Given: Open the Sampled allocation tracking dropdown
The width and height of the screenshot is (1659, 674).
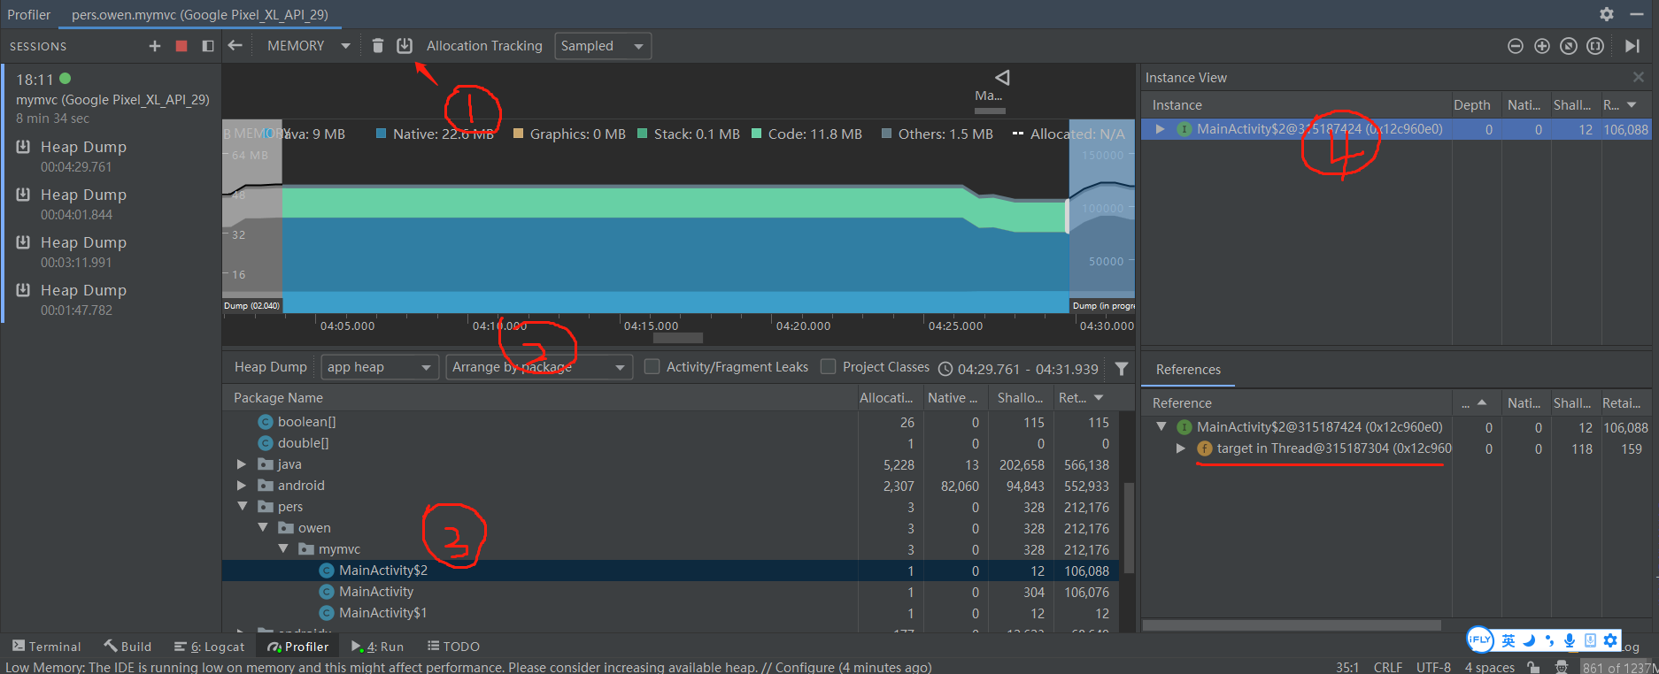Looking at the screenshot, I should (603, 46).
